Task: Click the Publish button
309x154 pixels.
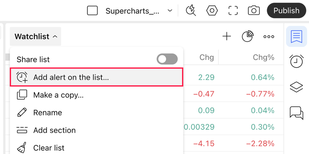Action: [286, 11]
